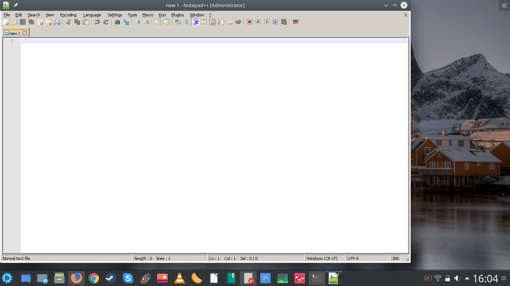Launch Google Chrome from the taskbar

point(94,278)
